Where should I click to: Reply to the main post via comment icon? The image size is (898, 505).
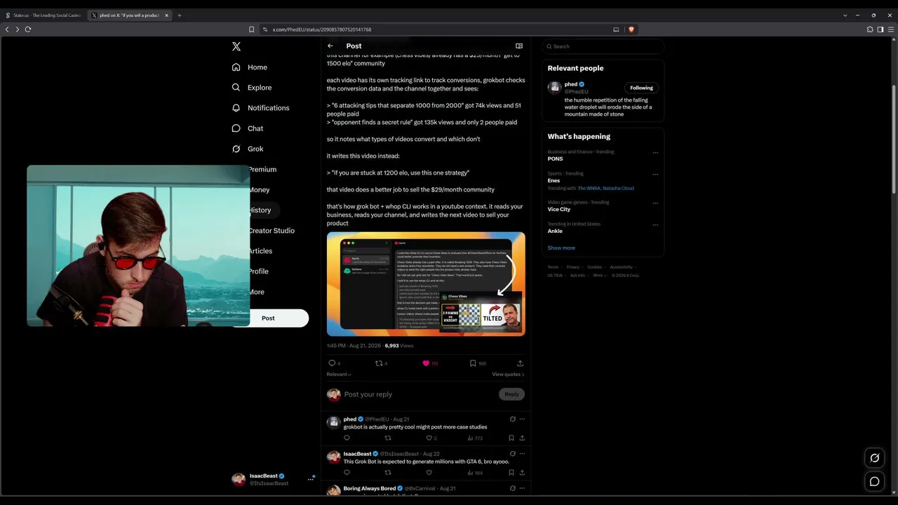(x=333, y=363)
